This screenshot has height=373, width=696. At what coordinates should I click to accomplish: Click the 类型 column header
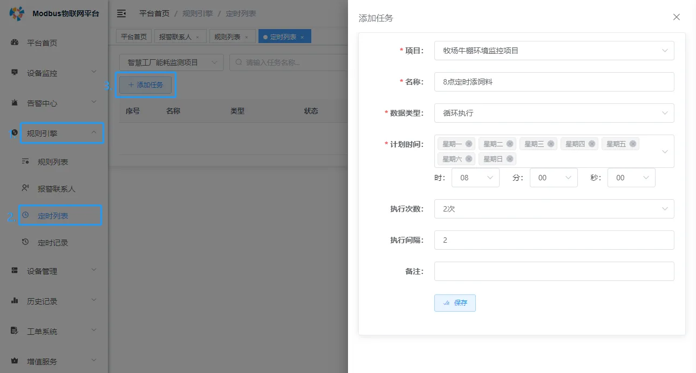(x=237, y=111)
